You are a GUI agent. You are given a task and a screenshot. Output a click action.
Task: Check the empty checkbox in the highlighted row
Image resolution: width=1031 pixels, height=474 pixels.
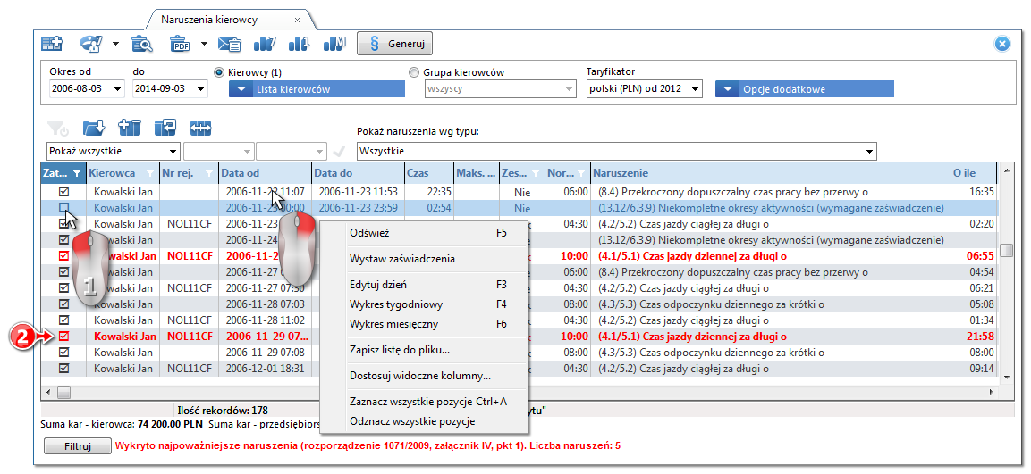pos(63,207)
